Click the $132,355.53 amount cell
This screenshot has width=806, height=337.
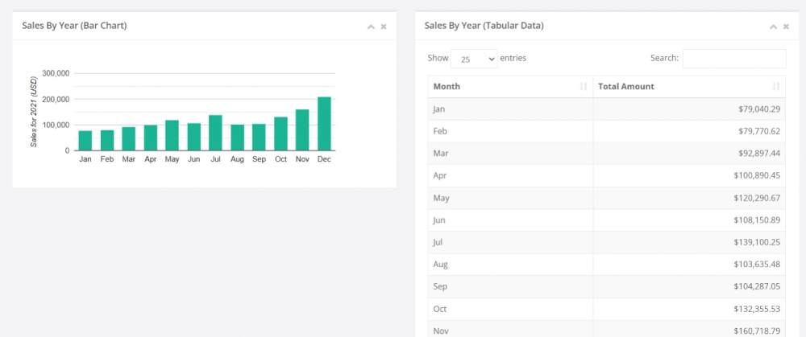click(x=689, y=309)
